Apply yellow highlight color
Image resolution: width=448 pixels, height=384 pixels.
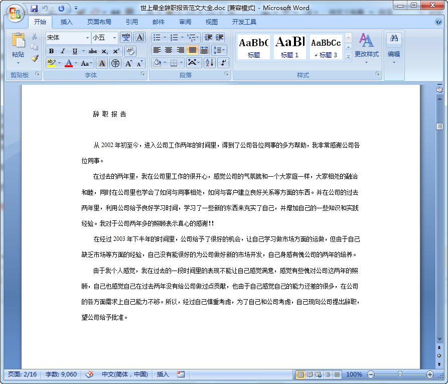[52, 63]
